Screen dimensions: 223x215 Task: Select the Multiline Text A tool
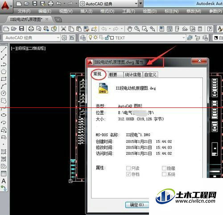point(4,181)
